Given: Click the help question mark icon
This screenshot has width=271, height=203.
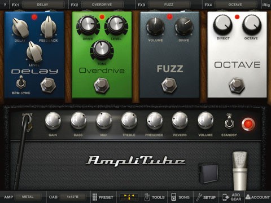Looking at the screenshot, I should click(5, 5).
